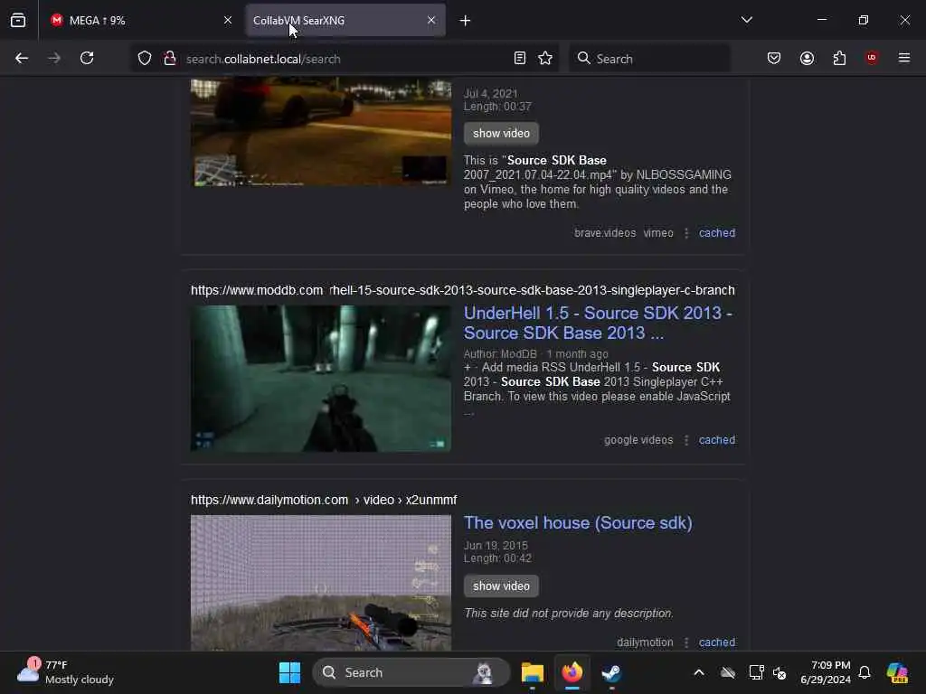Show video for The voxel house result
The width and height of the screenshot is (926, 694).
point(501,586)
